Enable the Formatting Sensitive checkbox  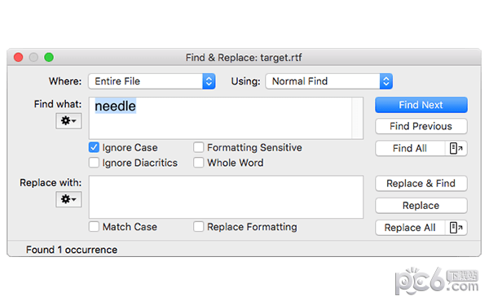pyautogui.click(x=198, y=147)
